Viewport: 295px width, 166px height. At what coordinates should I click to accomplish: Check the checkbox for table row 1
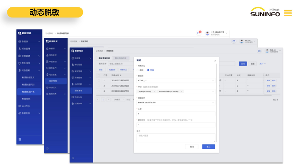[99, 80]
